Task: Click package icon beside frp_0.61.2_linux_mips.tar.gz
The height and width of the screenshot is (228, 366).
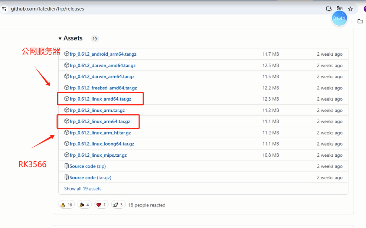Action: (67, 155)
